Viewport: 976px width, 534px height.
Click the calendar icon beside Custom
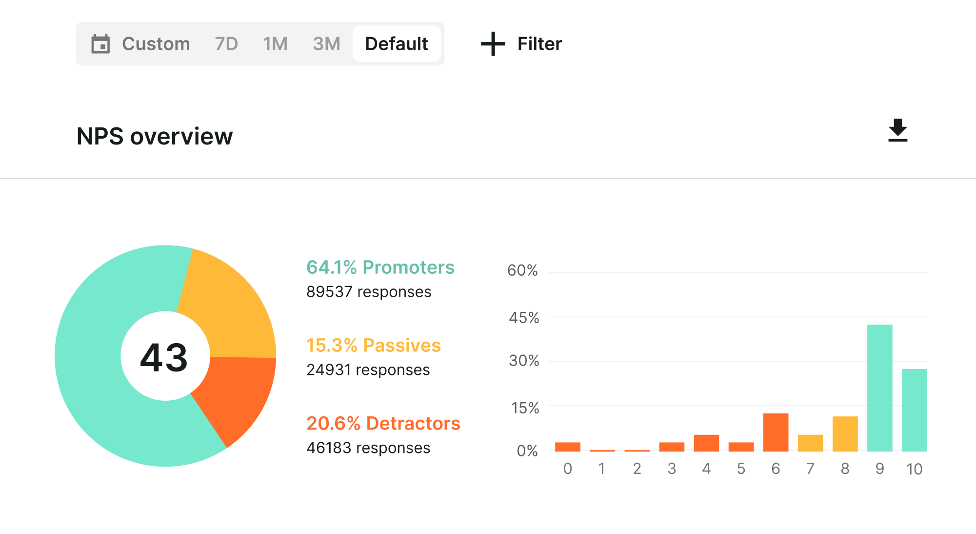100,44
